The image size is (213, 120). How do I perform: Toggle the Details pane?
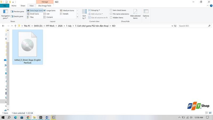point(17,17)
